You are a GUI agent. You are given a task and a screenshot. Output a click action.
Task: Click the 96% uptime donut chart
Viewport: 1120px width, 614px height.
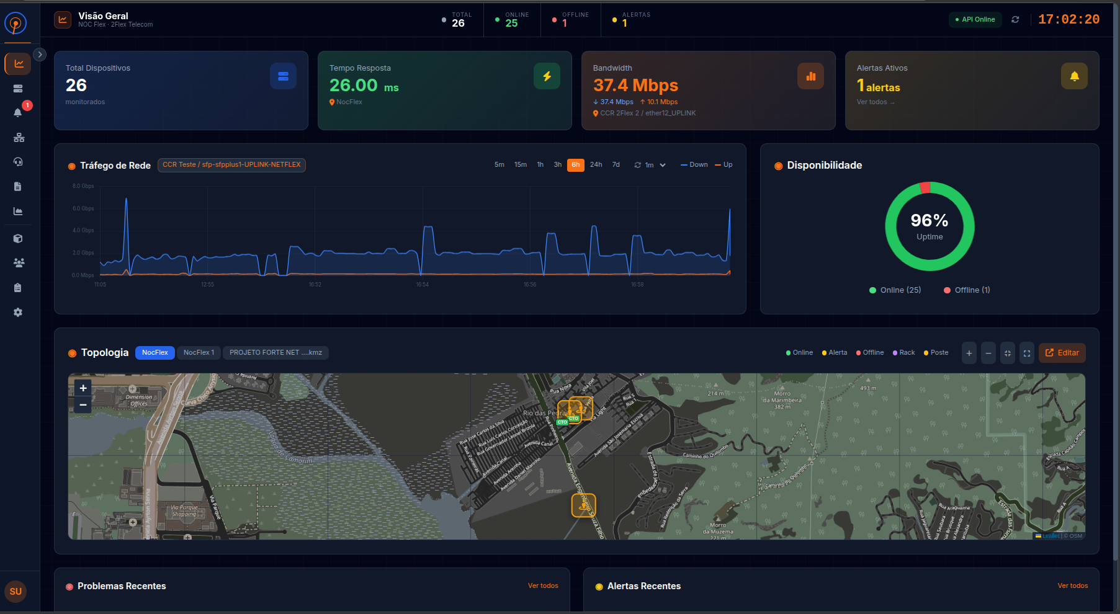point(930,226)
